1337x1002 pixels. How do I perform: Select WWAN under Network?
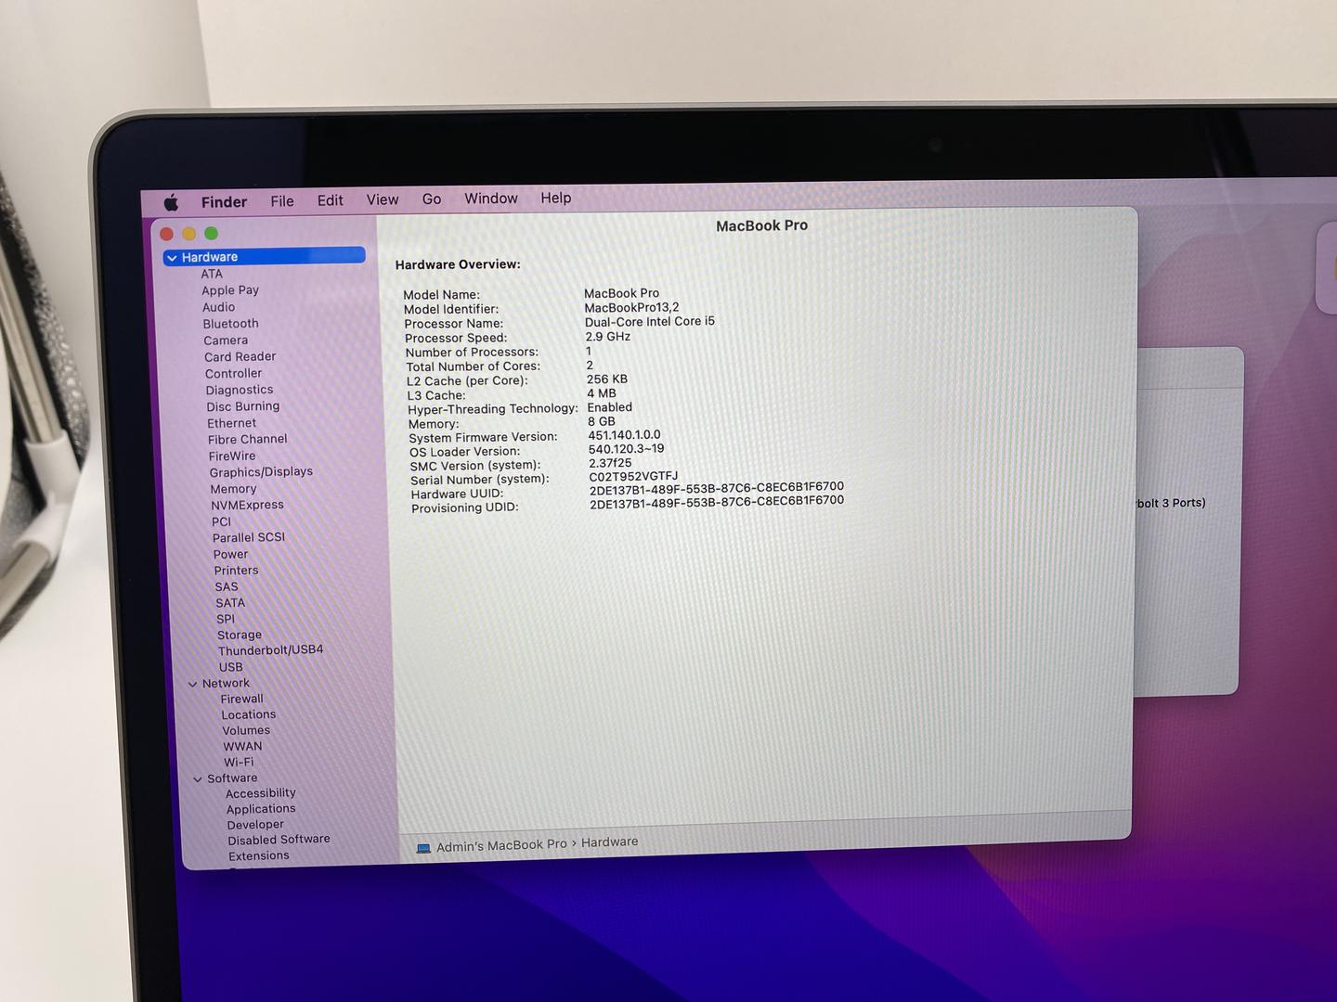[x=243, y=747]
